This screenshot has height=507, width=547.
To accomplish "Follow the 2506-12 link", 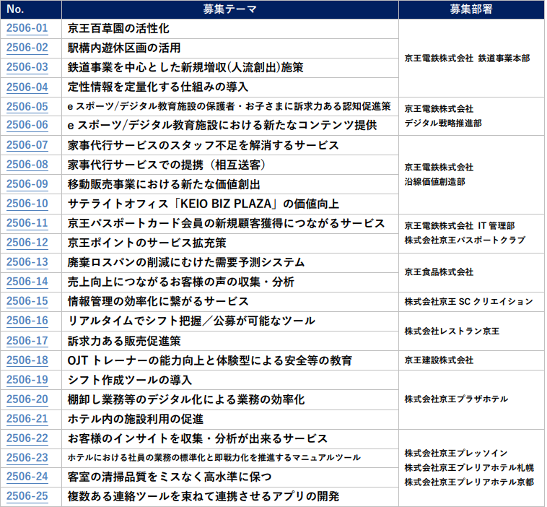I will [27, 243].
